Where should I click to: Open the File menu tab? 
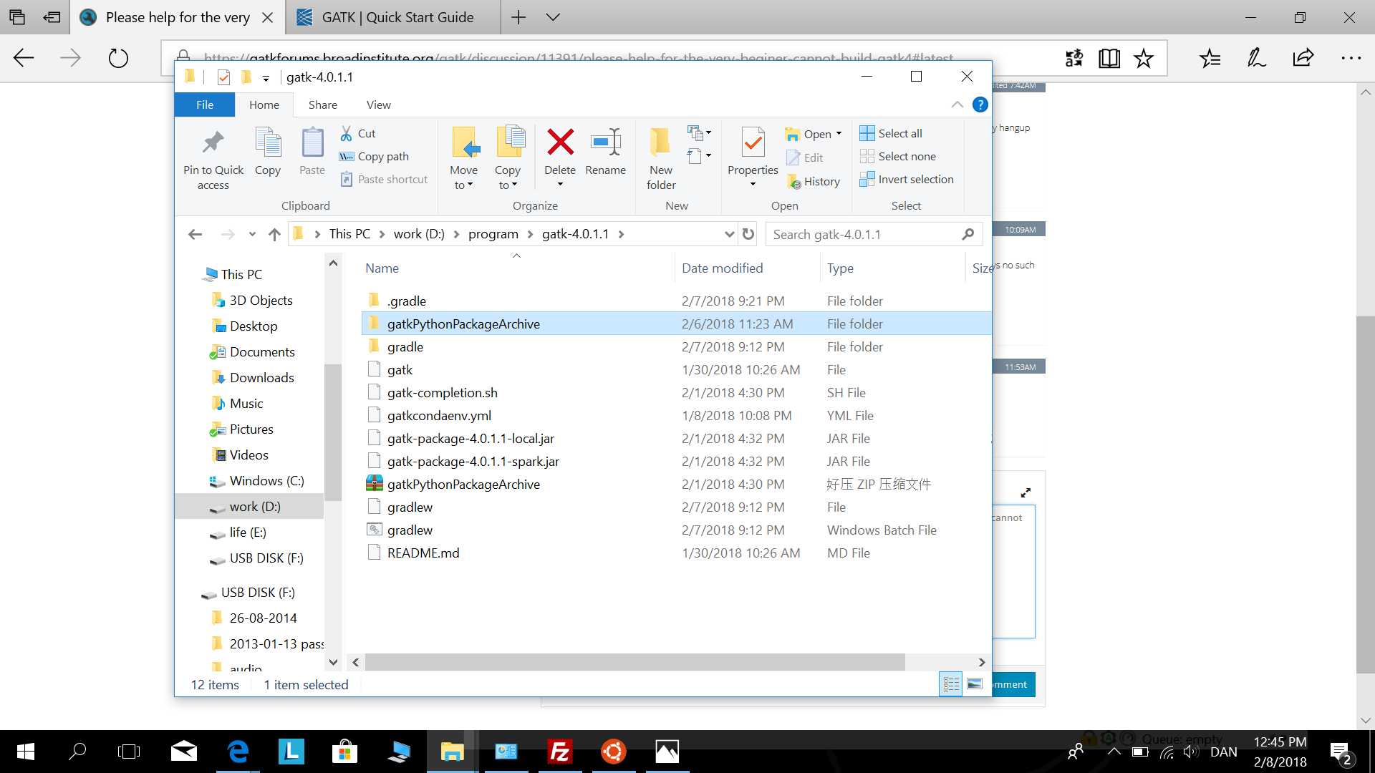pyautogui.click(x=205, y=104)
